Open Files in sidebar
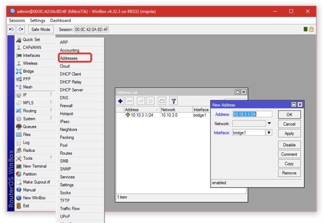This screenshot has height=223, width=324. click(x=35, y=134)
